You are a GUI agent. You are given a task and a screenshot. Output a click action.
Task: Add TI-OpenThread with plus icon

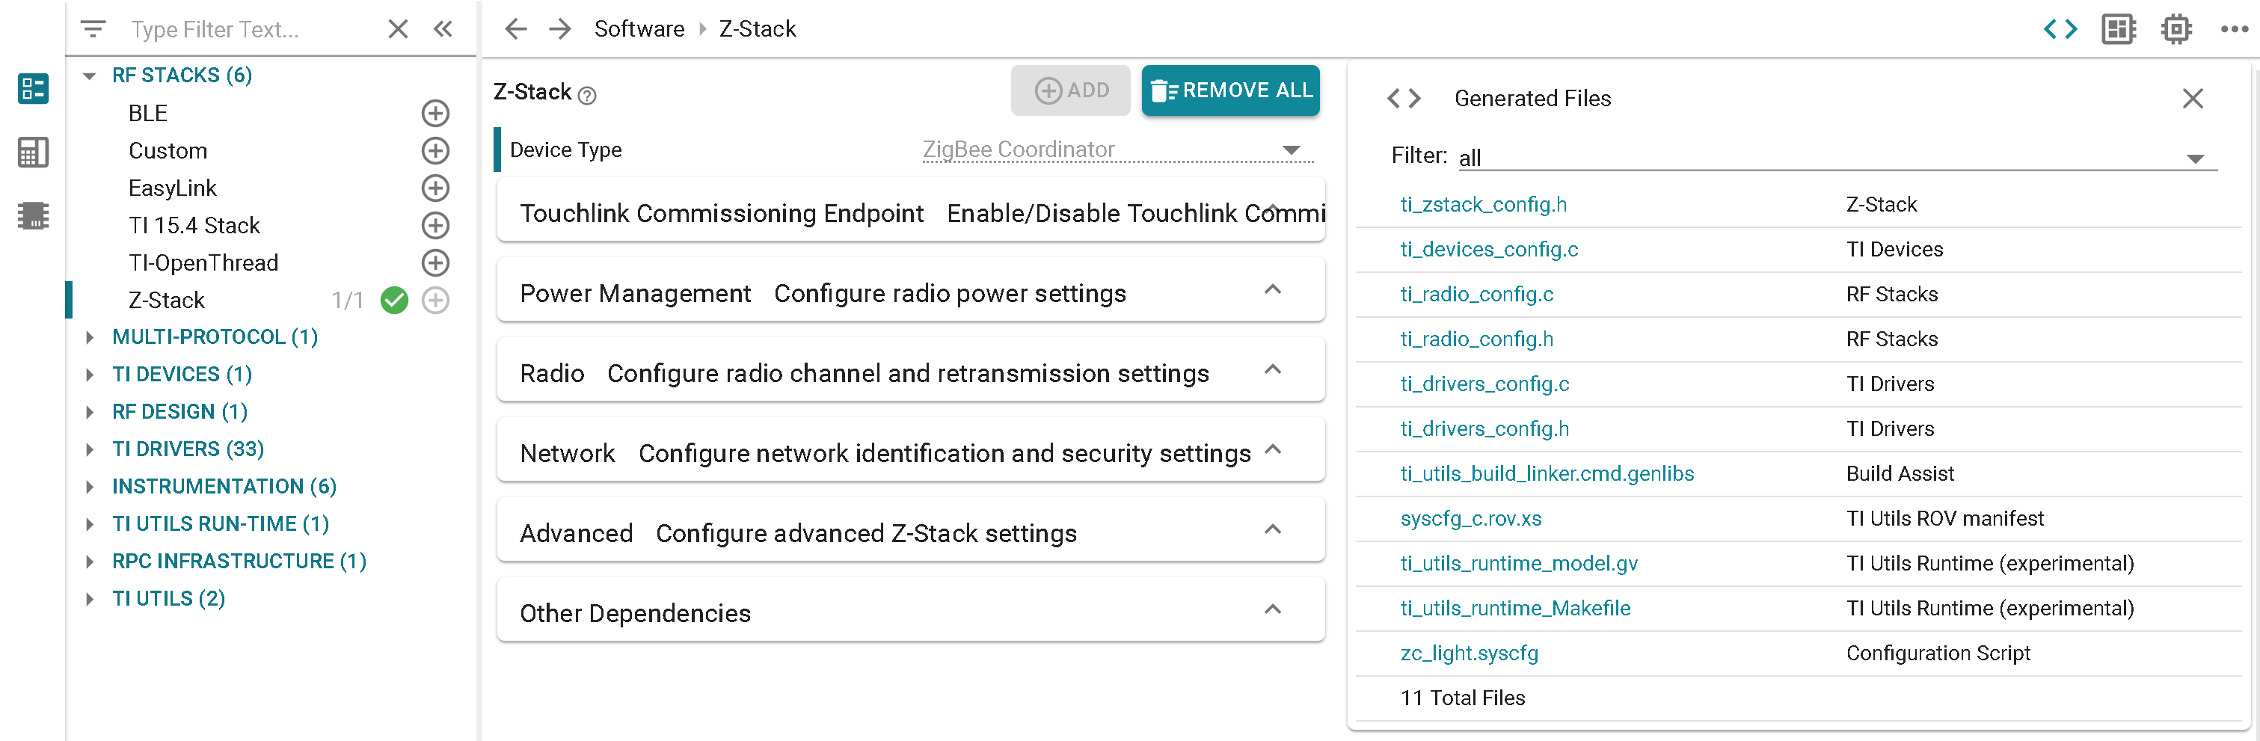coord(435,263)
